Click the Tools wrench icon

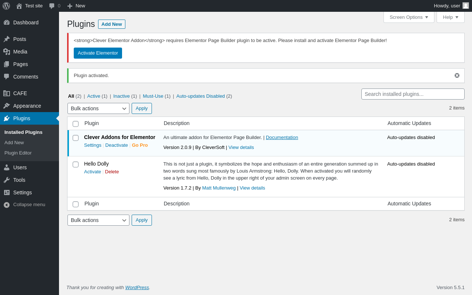pos(7,180)
